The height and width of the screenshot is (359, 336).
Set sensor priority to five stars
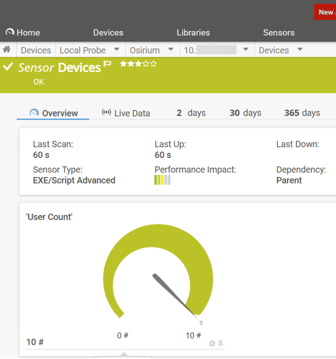click(153, 64)
